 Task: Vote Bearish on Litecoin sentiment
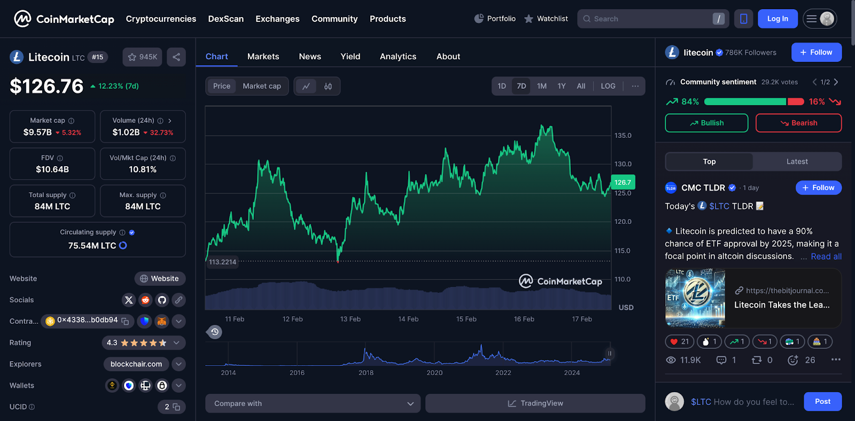click(798, 123)
